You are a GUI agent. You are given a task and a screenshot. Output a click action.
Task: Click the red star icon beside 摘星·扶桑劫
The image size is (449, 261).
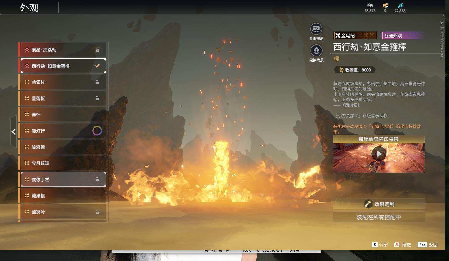point(27,50)
